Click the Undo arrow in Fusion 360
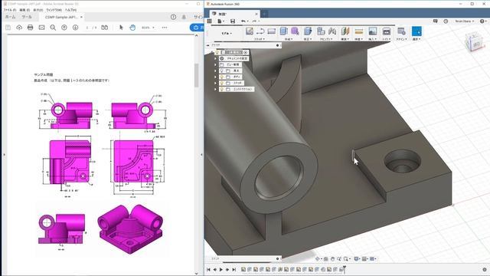This screenshot has width=490, height=276. (x=243, y=21)
